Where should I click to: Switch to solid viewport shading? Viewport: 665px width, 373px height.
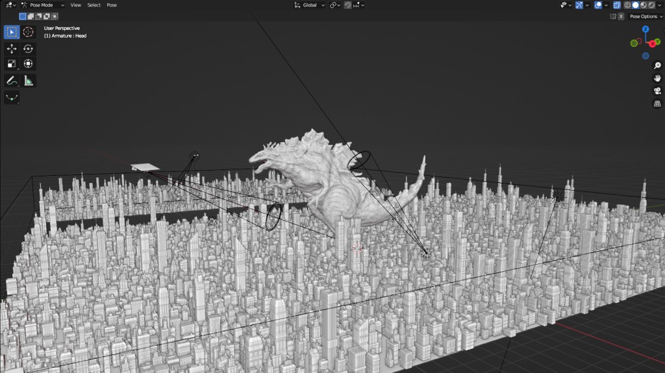(x=636, y=5)
